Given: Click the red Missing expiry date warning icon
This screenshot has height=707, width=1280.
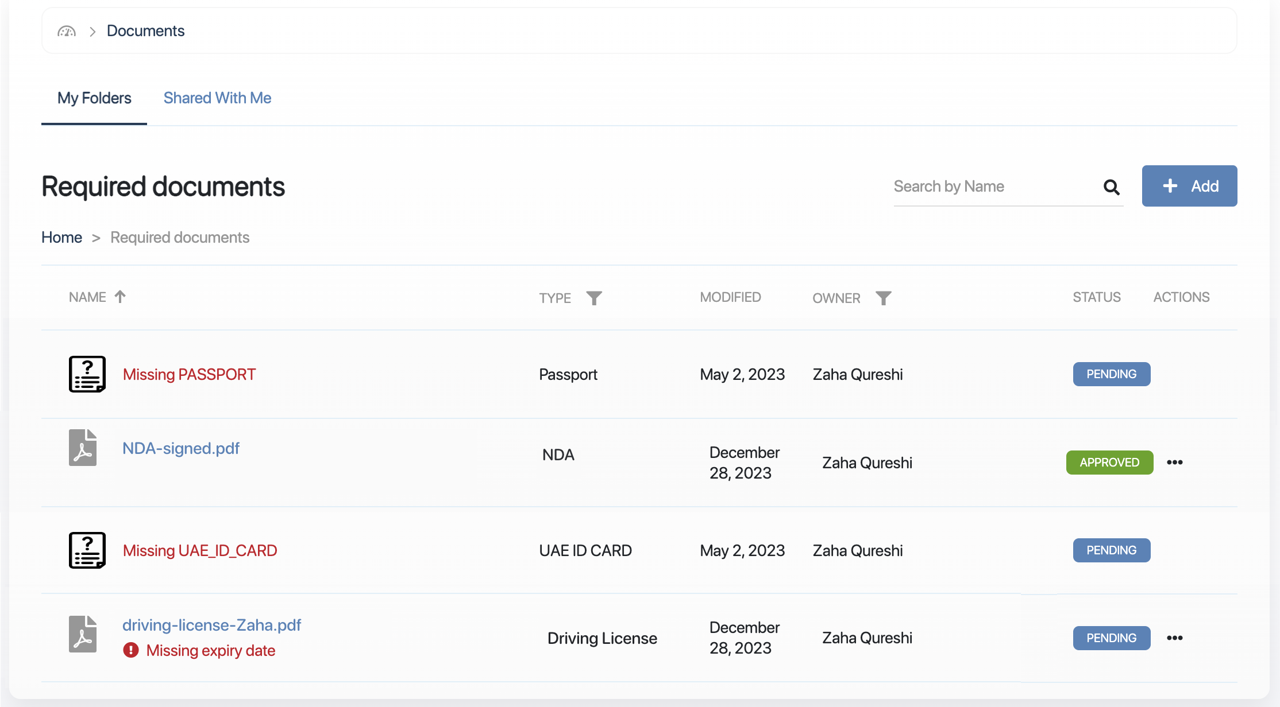Looking at the screenshot, I should tap(131, 650).
